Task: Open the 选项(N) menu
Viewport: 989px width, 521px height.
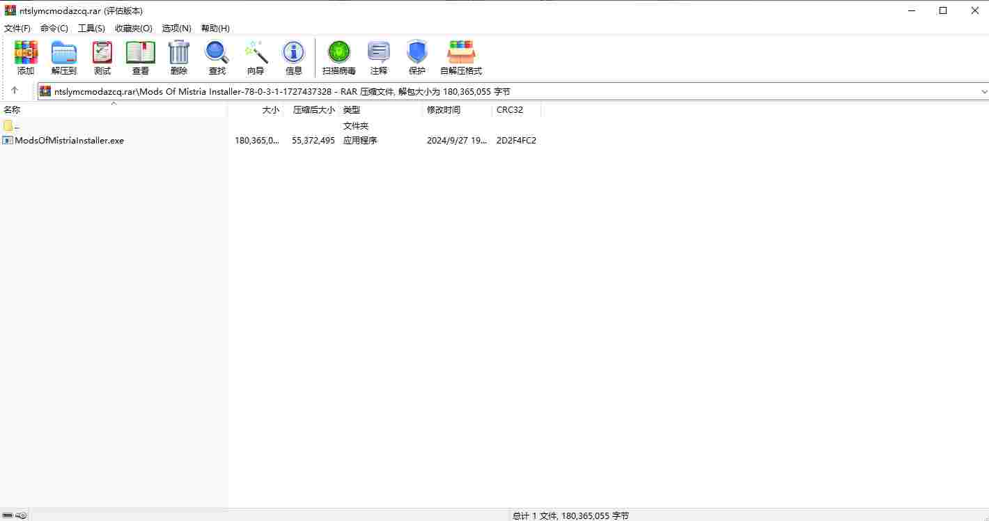Action: [x=177, y=28]
